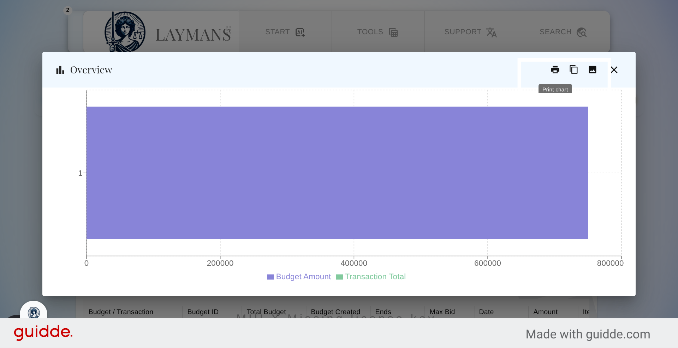Print the chart

555,70
